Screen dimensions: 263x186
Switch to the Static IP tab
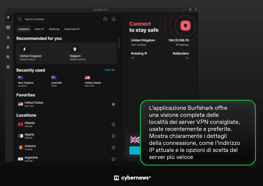pyautogui.click(x=39, y=29)
